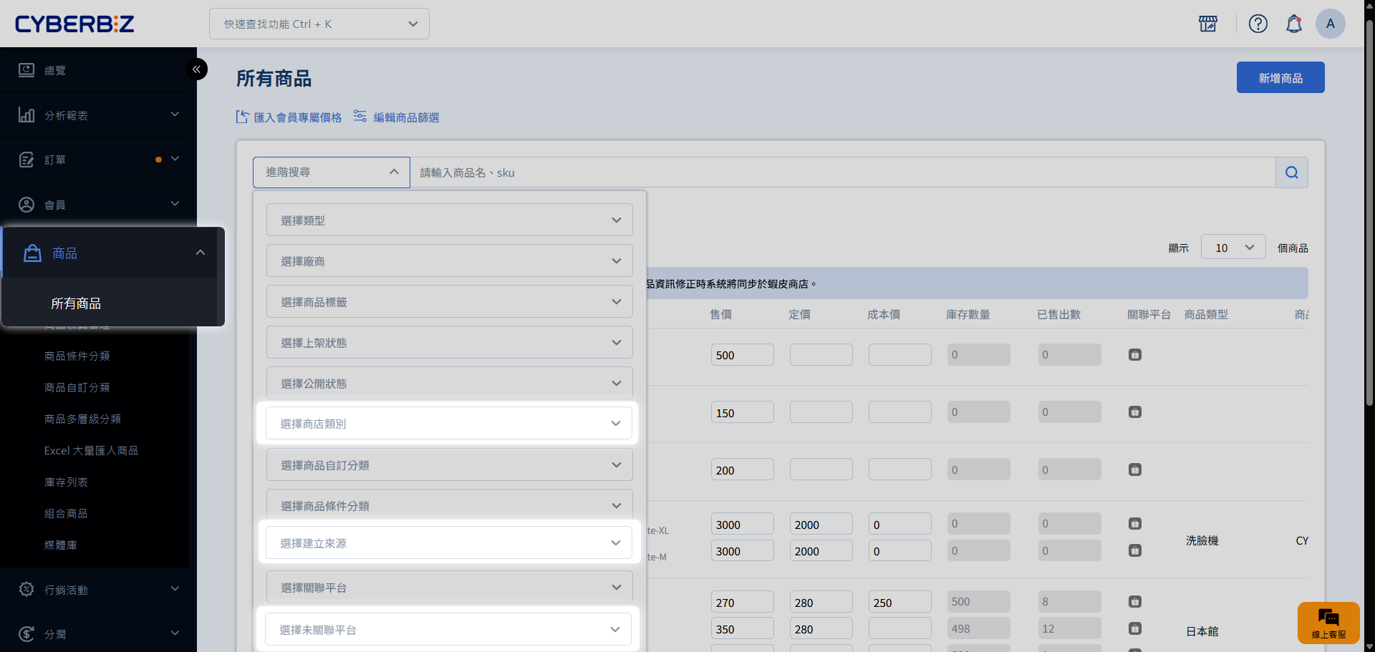Open Excel 大量匯入商品 sidebar item
The height and width of the screenshot is (652, 1375).
pos(91,451)
